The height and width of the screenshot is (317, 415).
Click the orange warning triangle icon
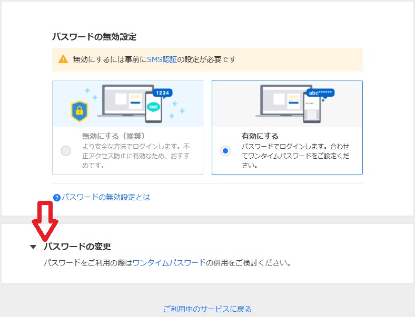[x=63, y=59]
